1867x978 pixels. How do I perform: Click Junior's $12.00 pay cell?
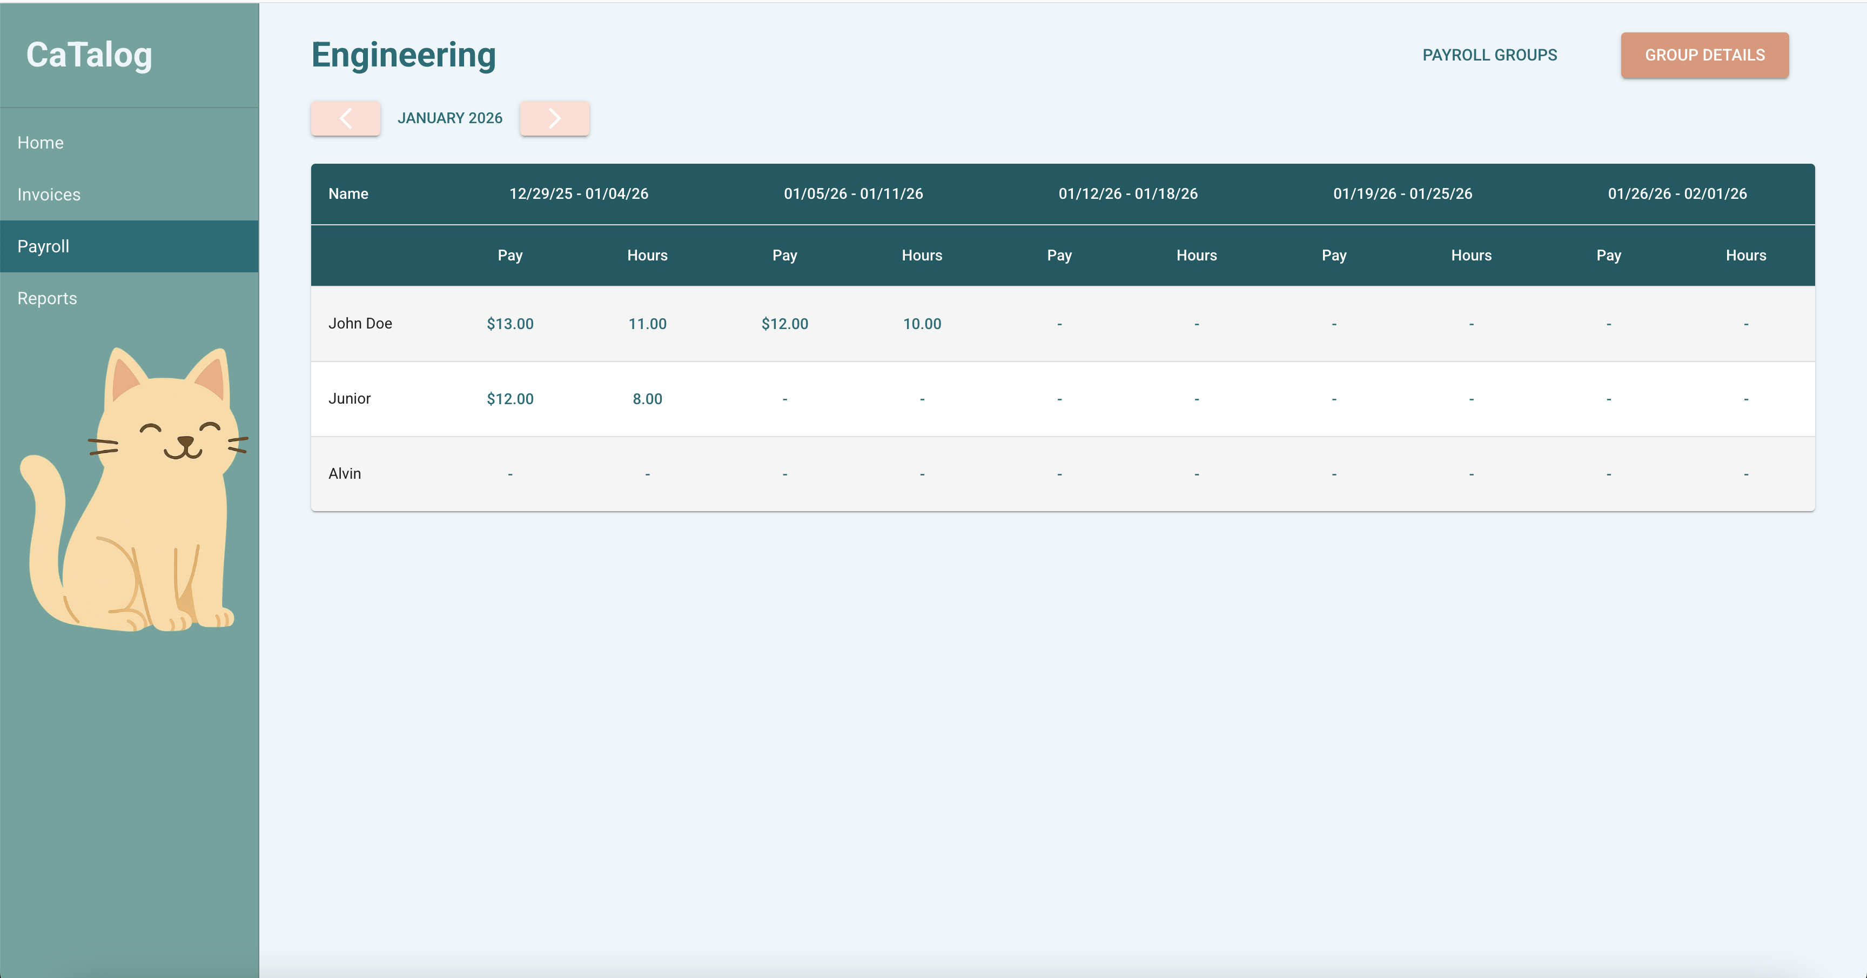tap(510, 399)
